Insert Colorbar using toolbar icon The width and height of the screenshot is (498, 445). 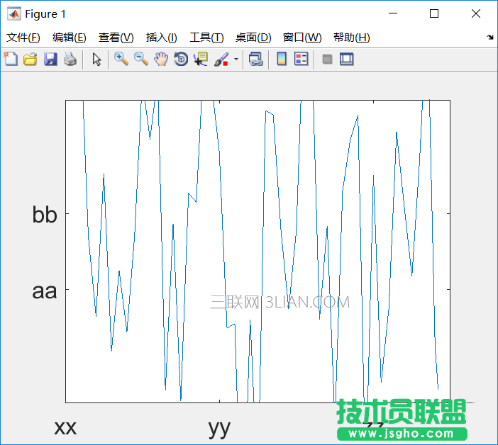[x=282, y=59]
